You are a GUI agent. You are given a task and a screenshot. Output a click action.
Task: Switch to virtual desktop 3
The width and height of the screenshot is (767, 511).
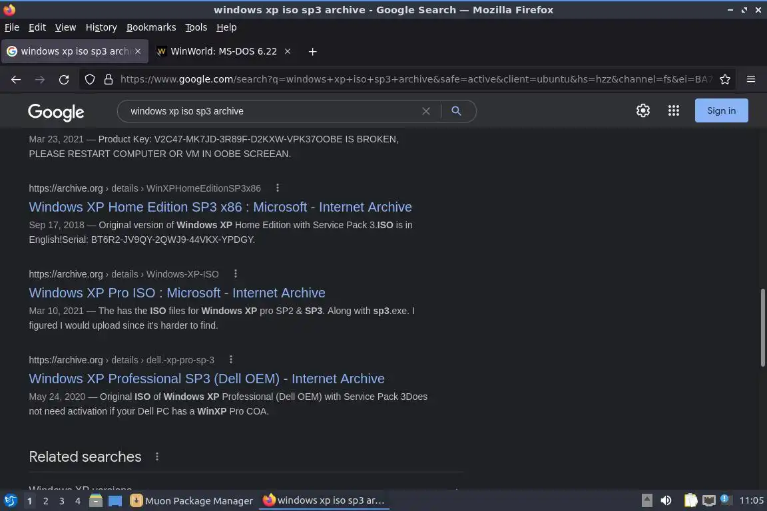click(x=62, y=501)
